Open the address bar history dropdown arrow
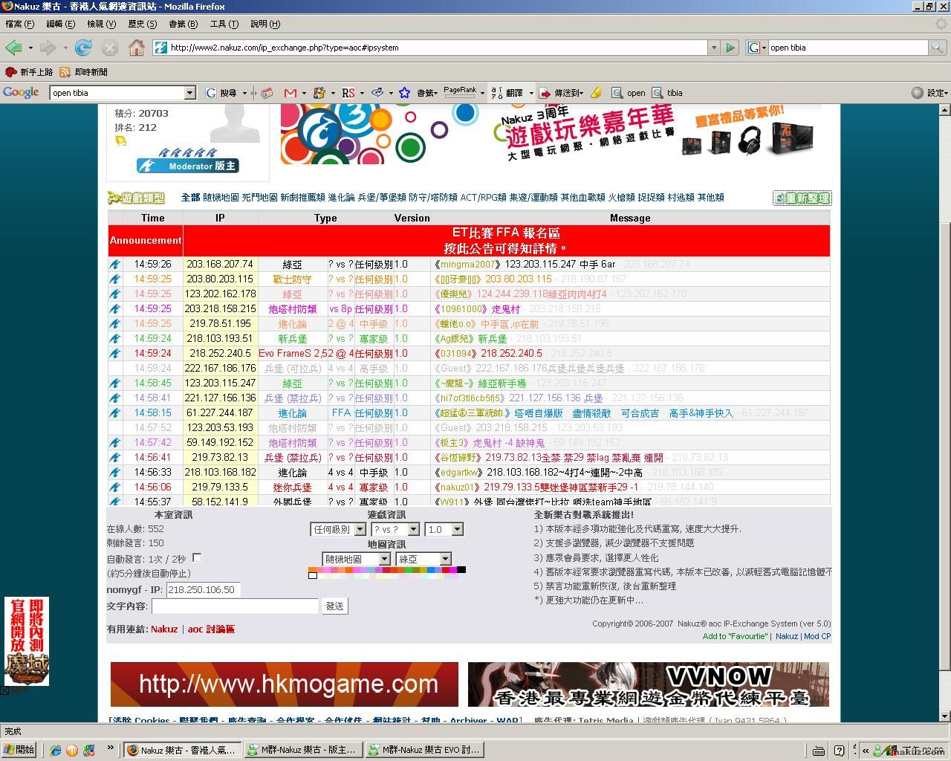 714,48
